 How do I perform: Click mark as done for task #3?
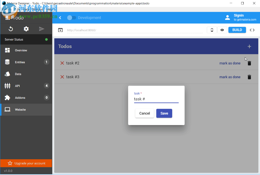tap(230, 77)
